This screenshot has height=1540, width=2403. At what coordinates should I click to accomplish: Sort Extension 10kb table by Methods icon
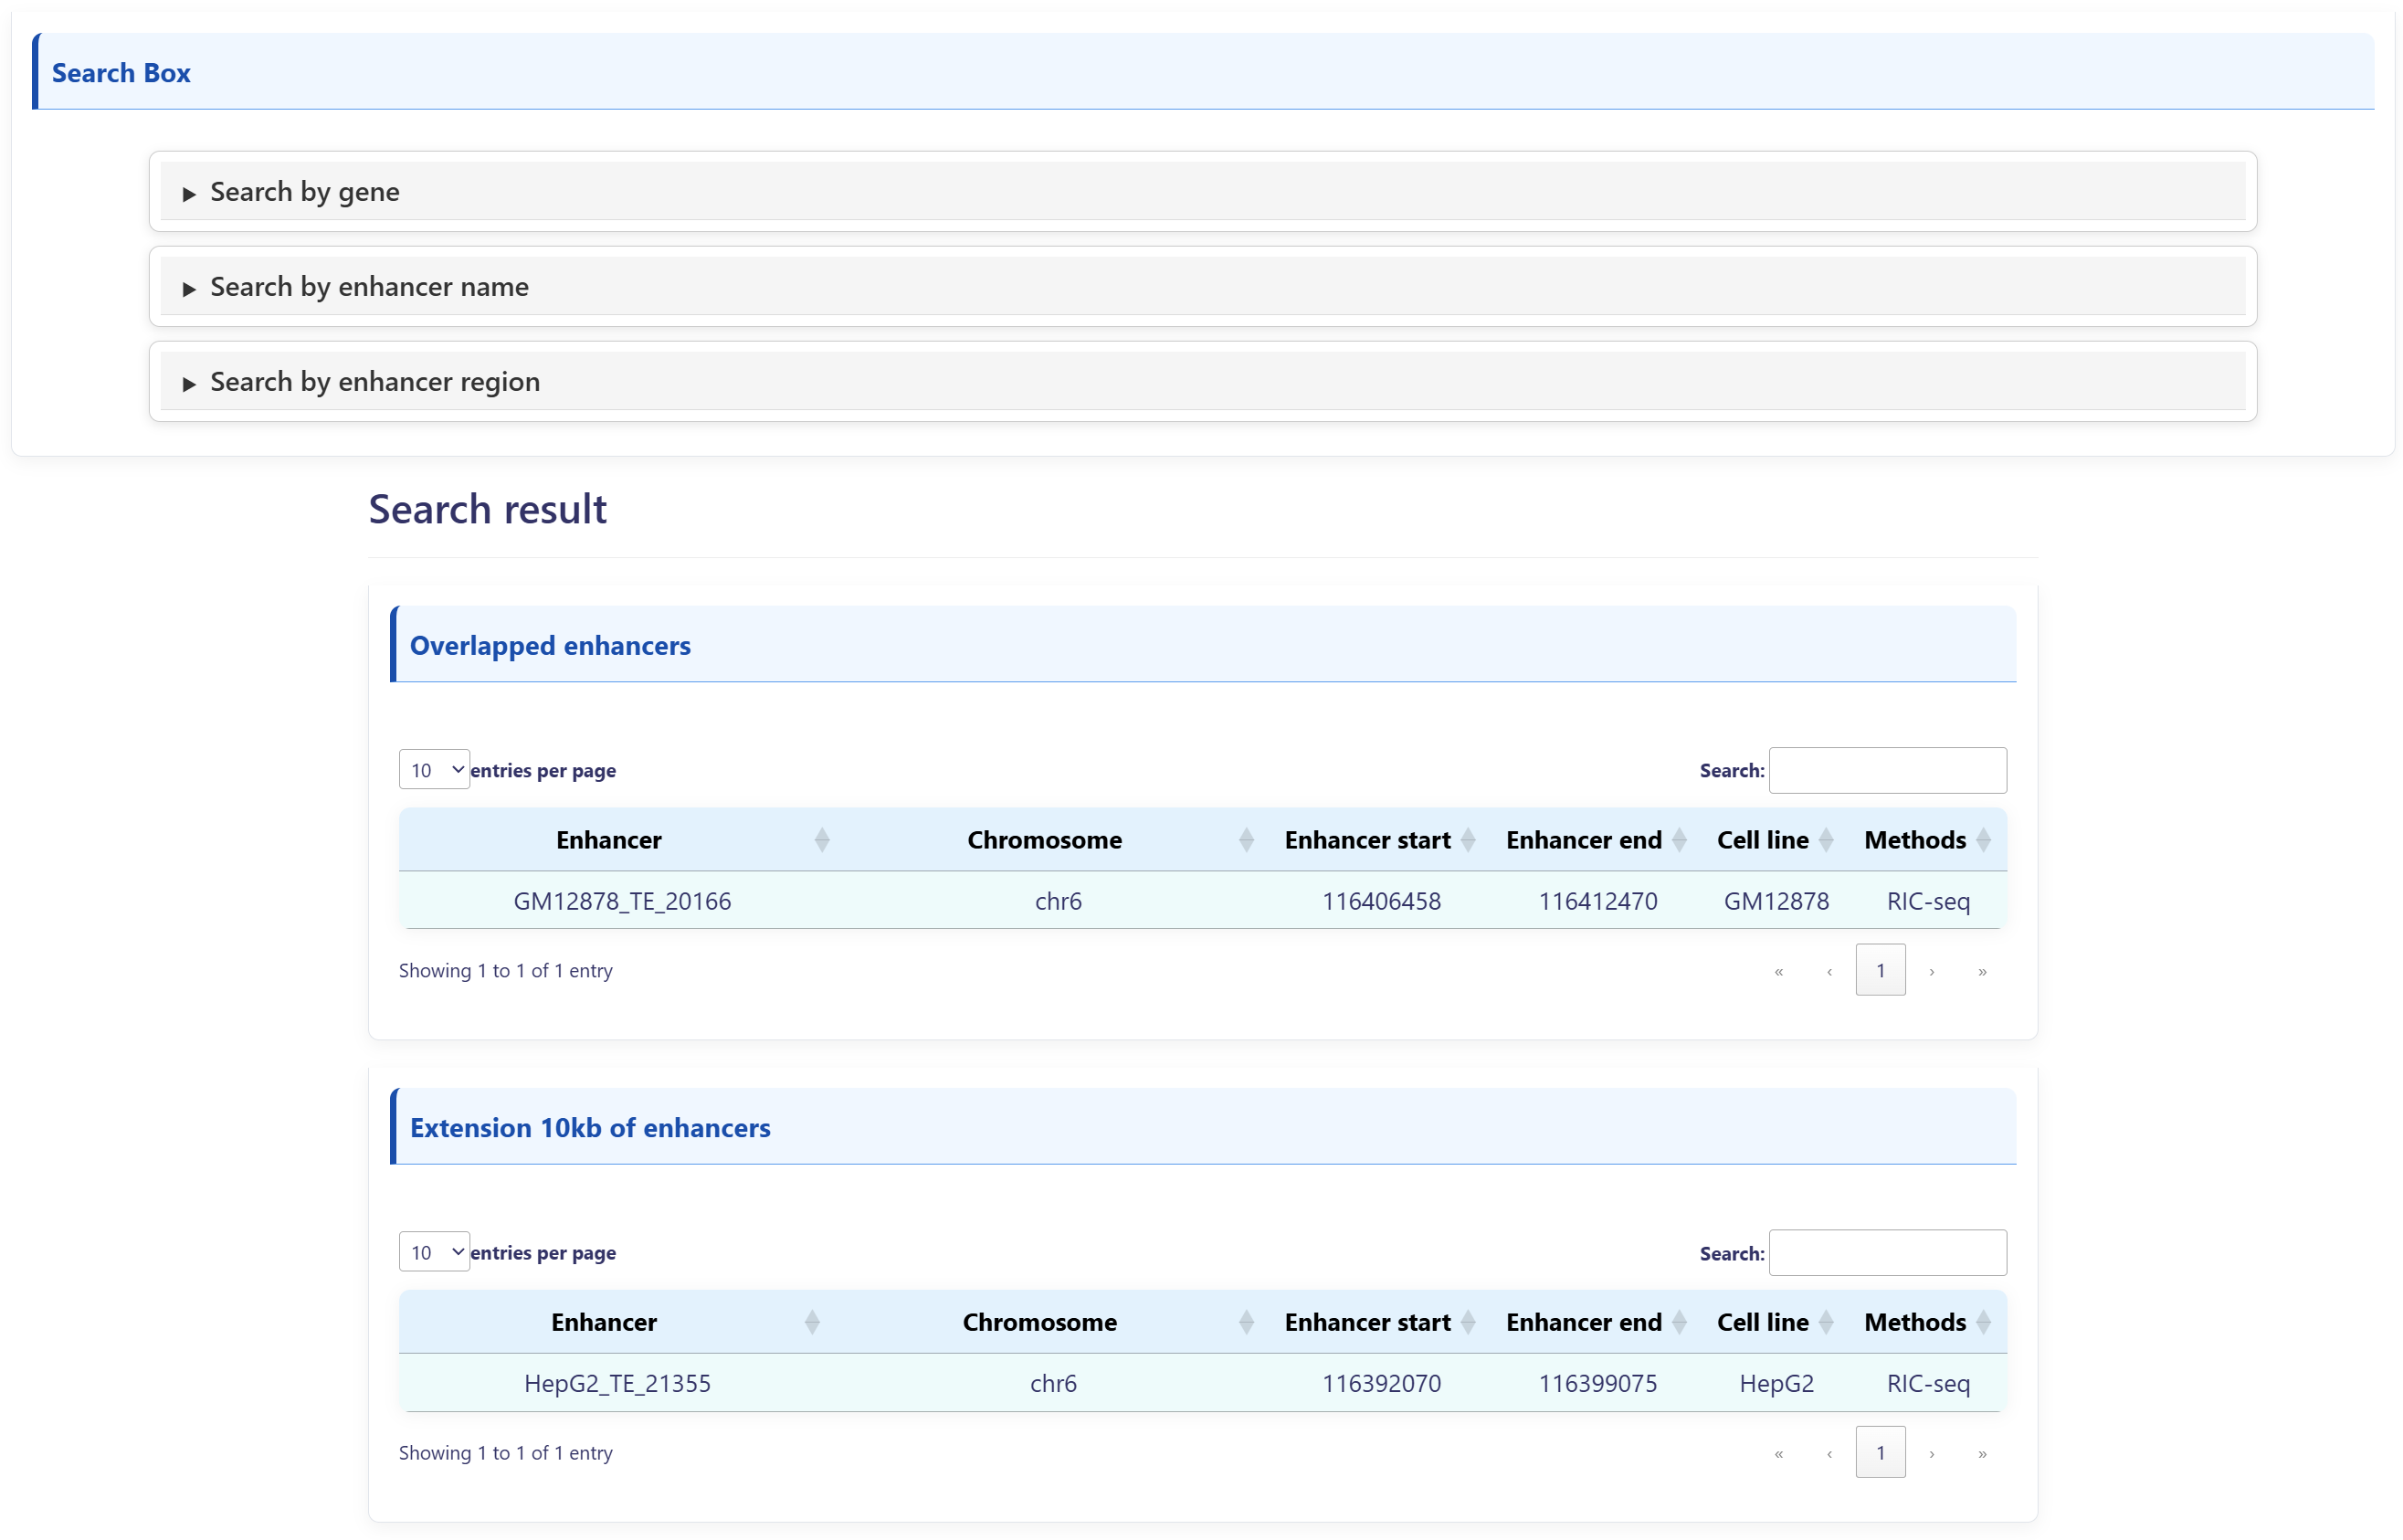click(x=1982, y=1322)
